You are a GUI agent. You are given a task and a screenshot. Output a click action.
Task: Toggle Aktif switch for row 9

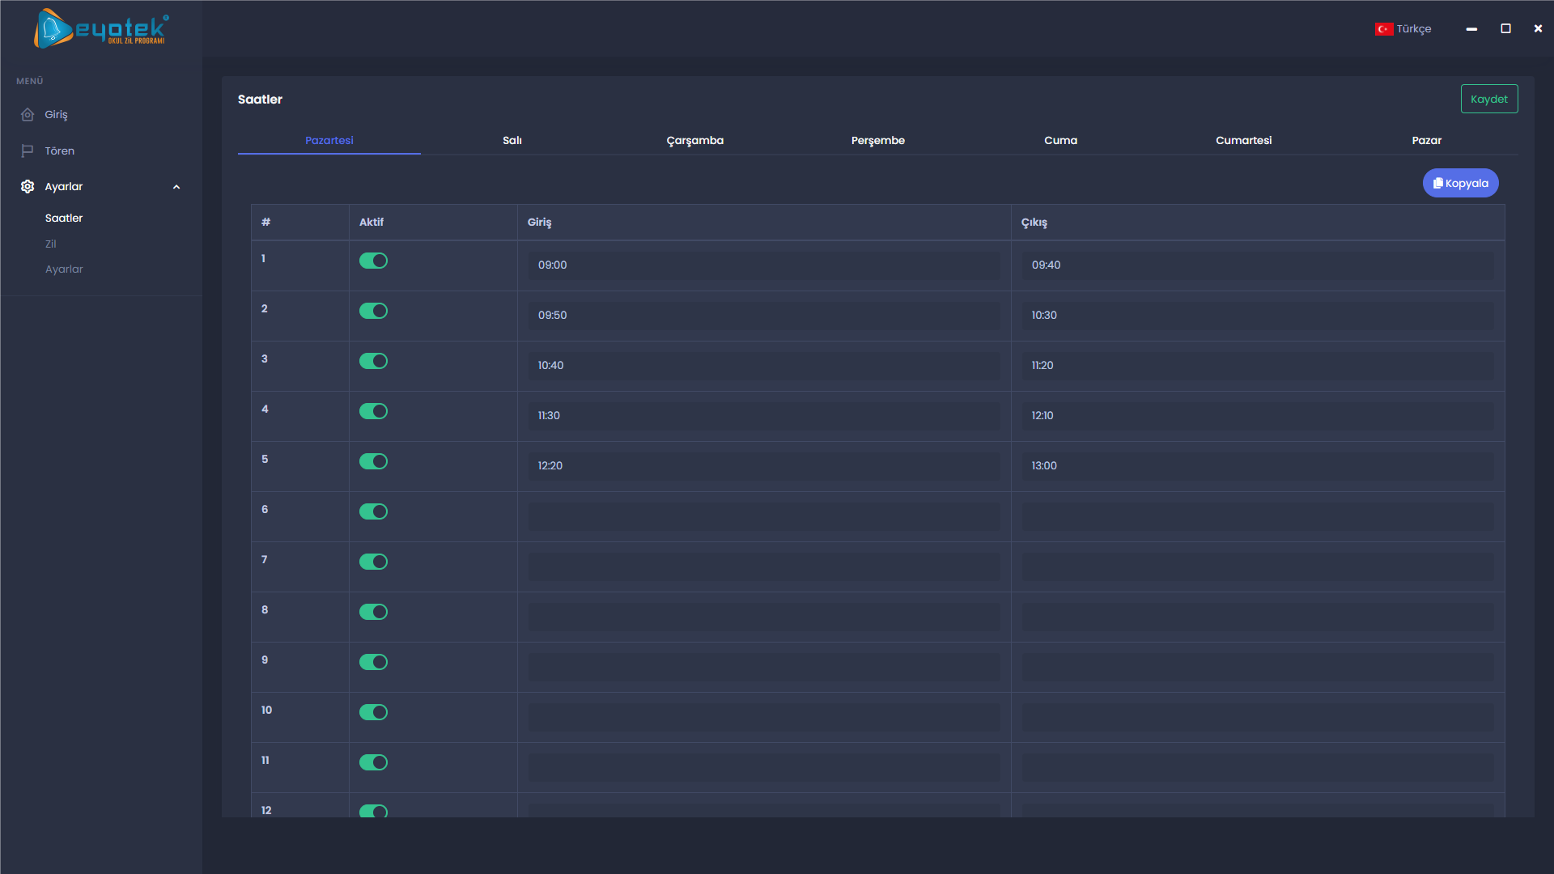[373, 662]
